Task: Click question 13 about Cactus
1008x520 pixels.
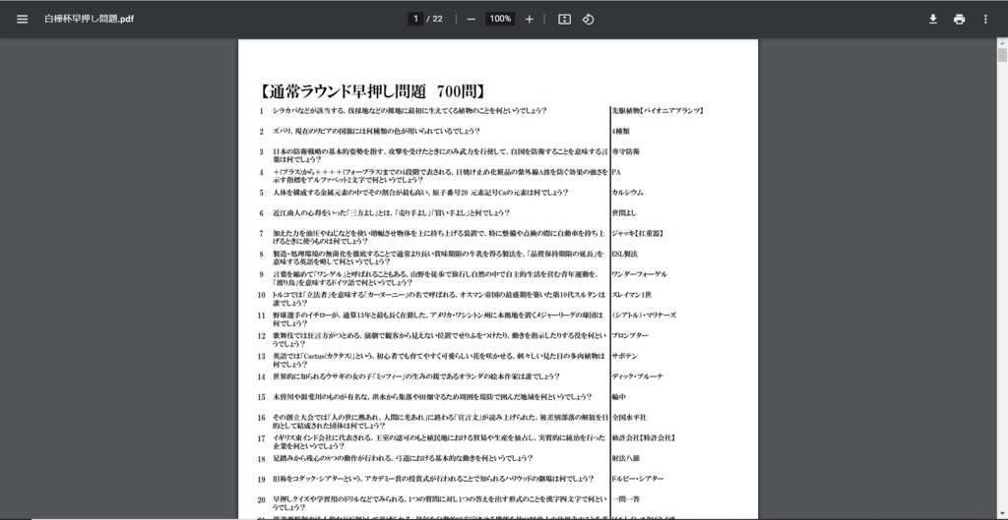Action: click(x=438, y=360)
